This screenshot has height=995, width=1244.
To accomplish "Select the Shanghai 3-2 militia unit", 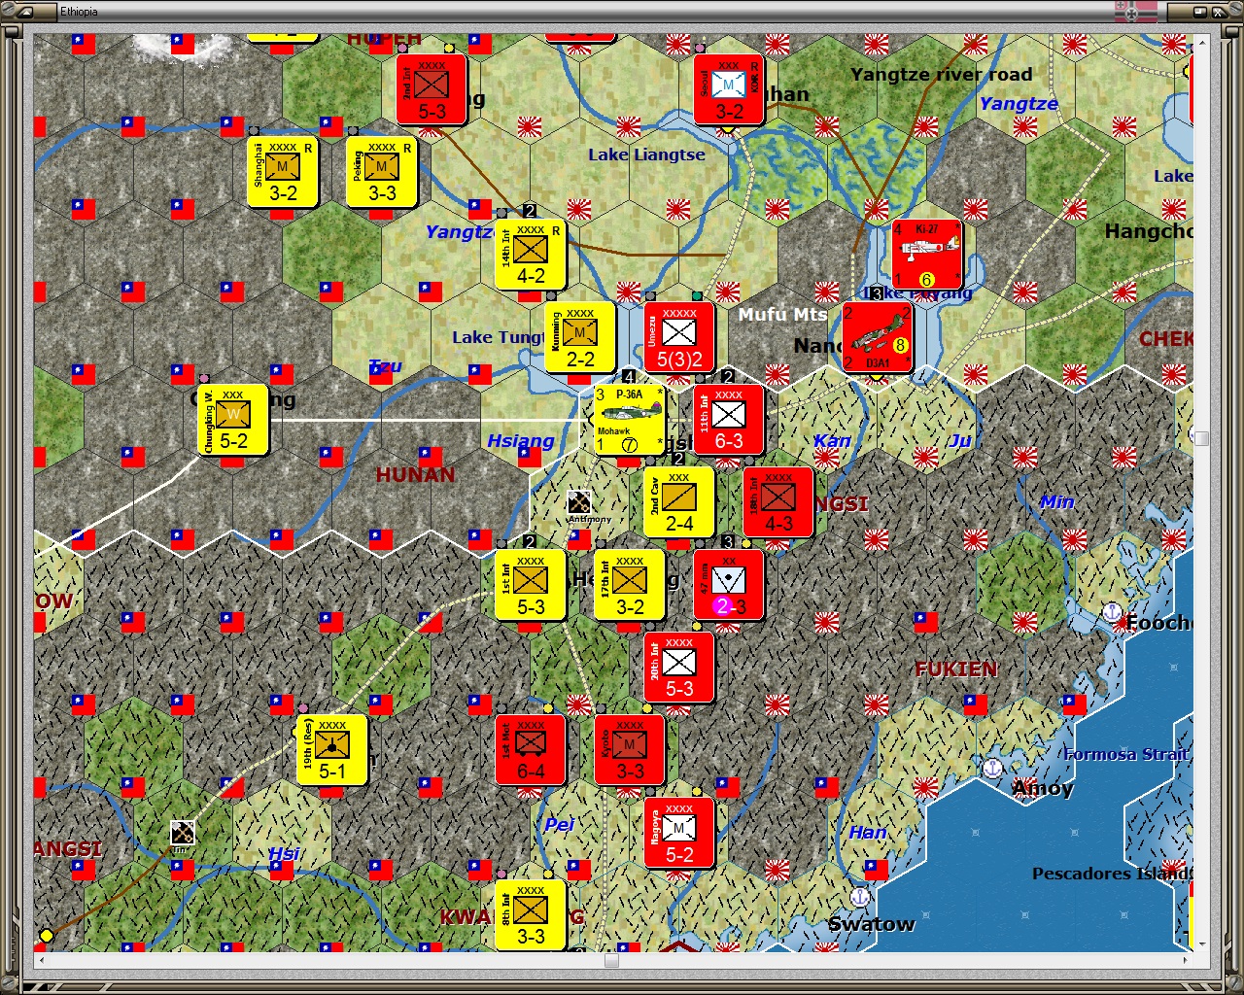I will pos(283,172).
